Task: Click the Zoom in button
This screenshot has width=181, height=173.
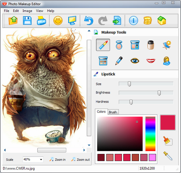Action: tap(58, 159)
